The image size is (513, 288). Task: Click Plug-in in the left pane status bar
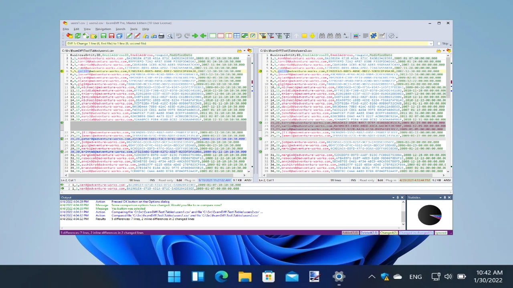tap(190, 180)
